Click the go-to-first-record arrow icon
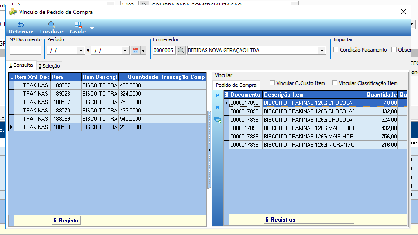 (x=218, y=95)
